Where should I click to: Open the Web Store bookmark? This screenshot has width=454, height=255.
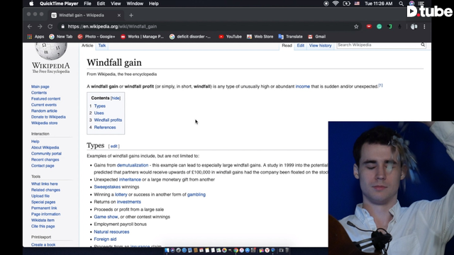pyautogui.click(x=260, y=37)
